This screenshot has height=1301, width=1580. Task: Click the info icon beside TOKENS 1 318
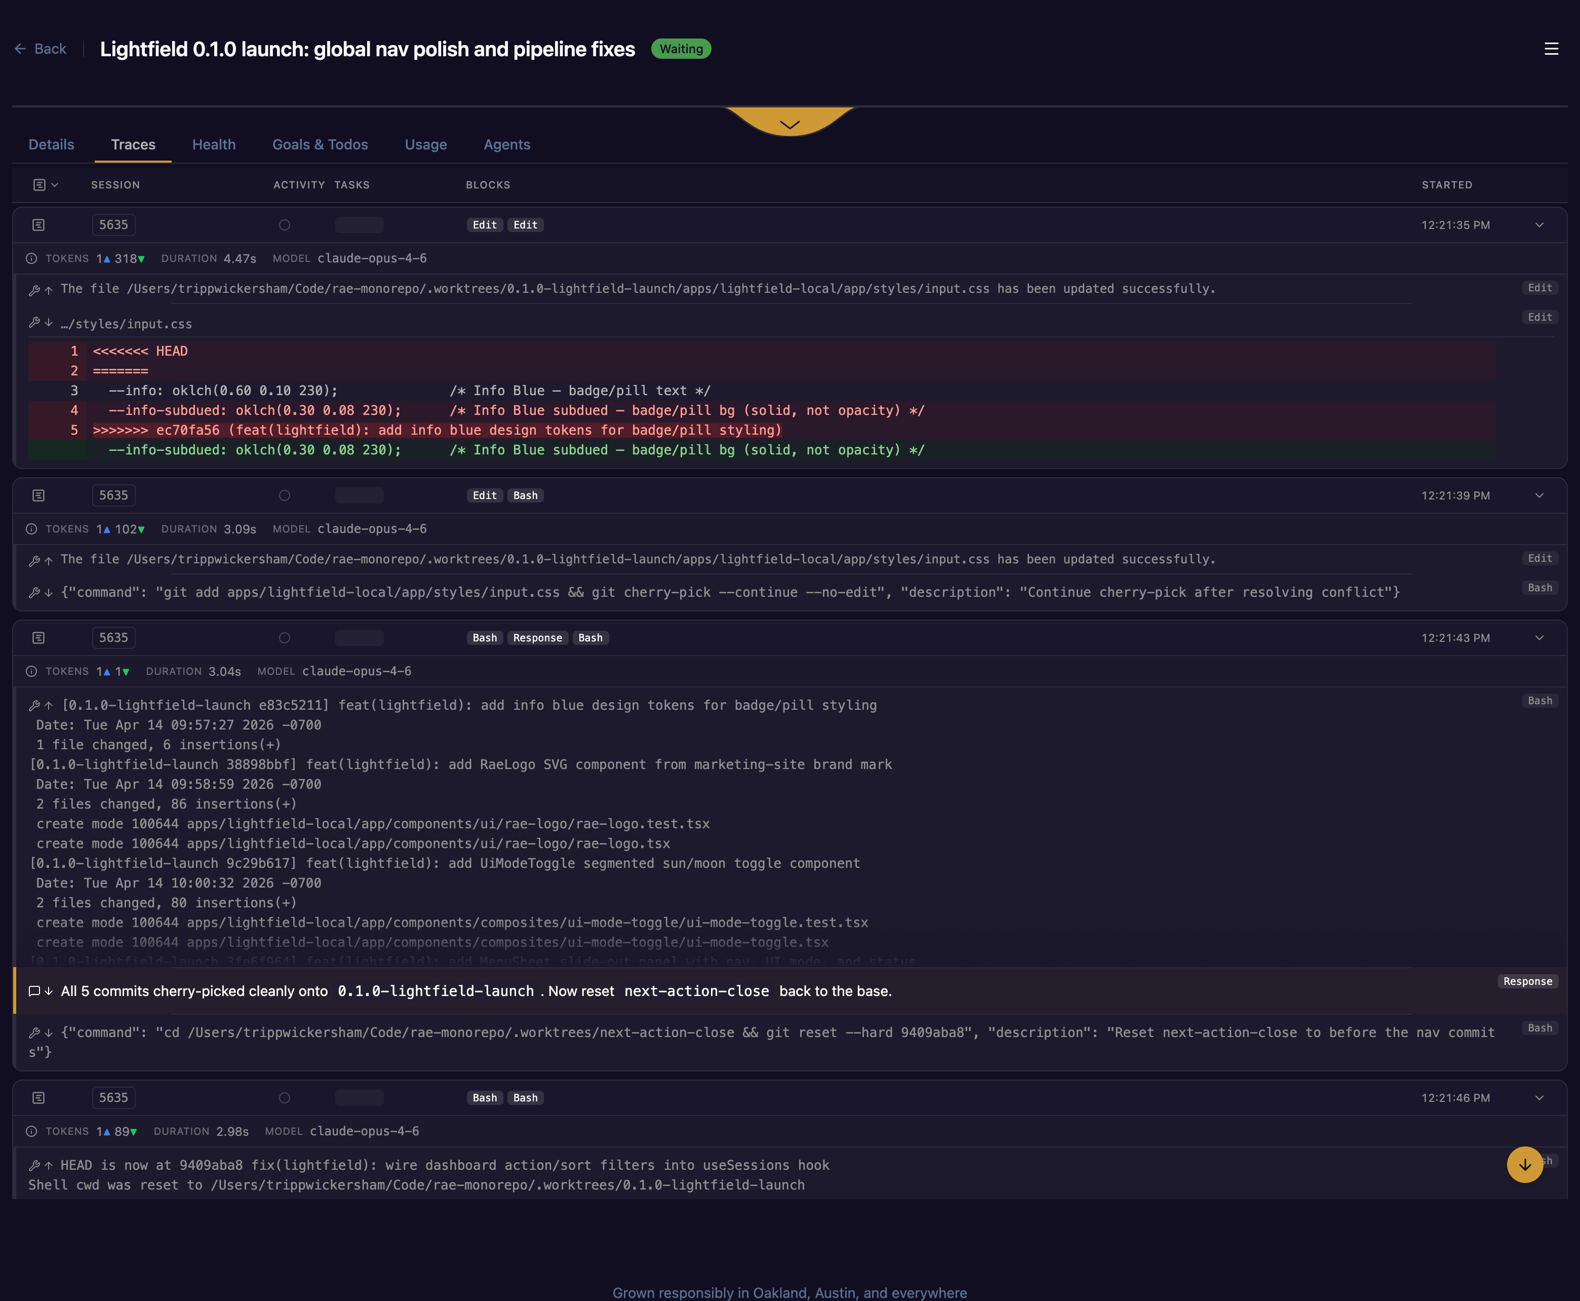(x=31, y=258)
